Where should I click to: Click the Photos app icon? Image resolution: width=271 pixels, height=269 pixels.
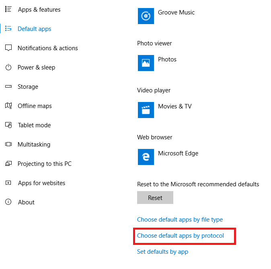pyautogui.click(x=146, y=63)
